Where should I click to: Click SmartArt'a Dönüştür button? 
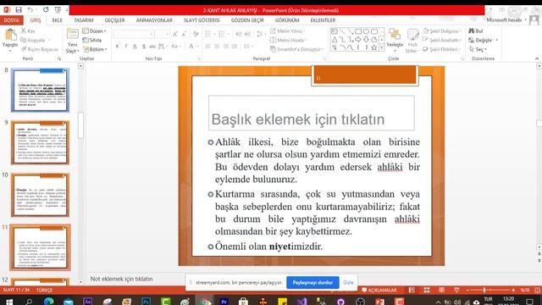pyautogui.click(x=296, y=49)
